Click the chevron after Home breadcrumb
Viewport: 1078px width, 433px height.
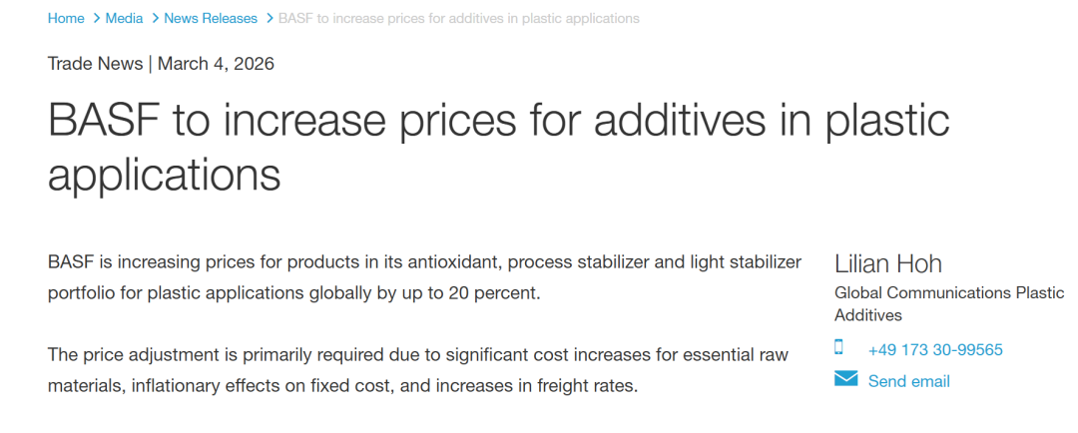(96, 19)
